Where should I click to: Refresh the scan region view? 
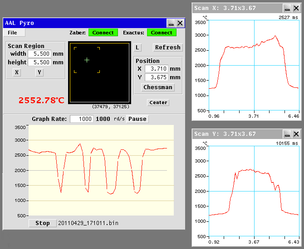click(x=168, y=48)
